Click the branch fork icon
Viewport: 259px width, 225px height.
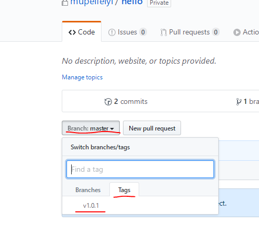239,102
